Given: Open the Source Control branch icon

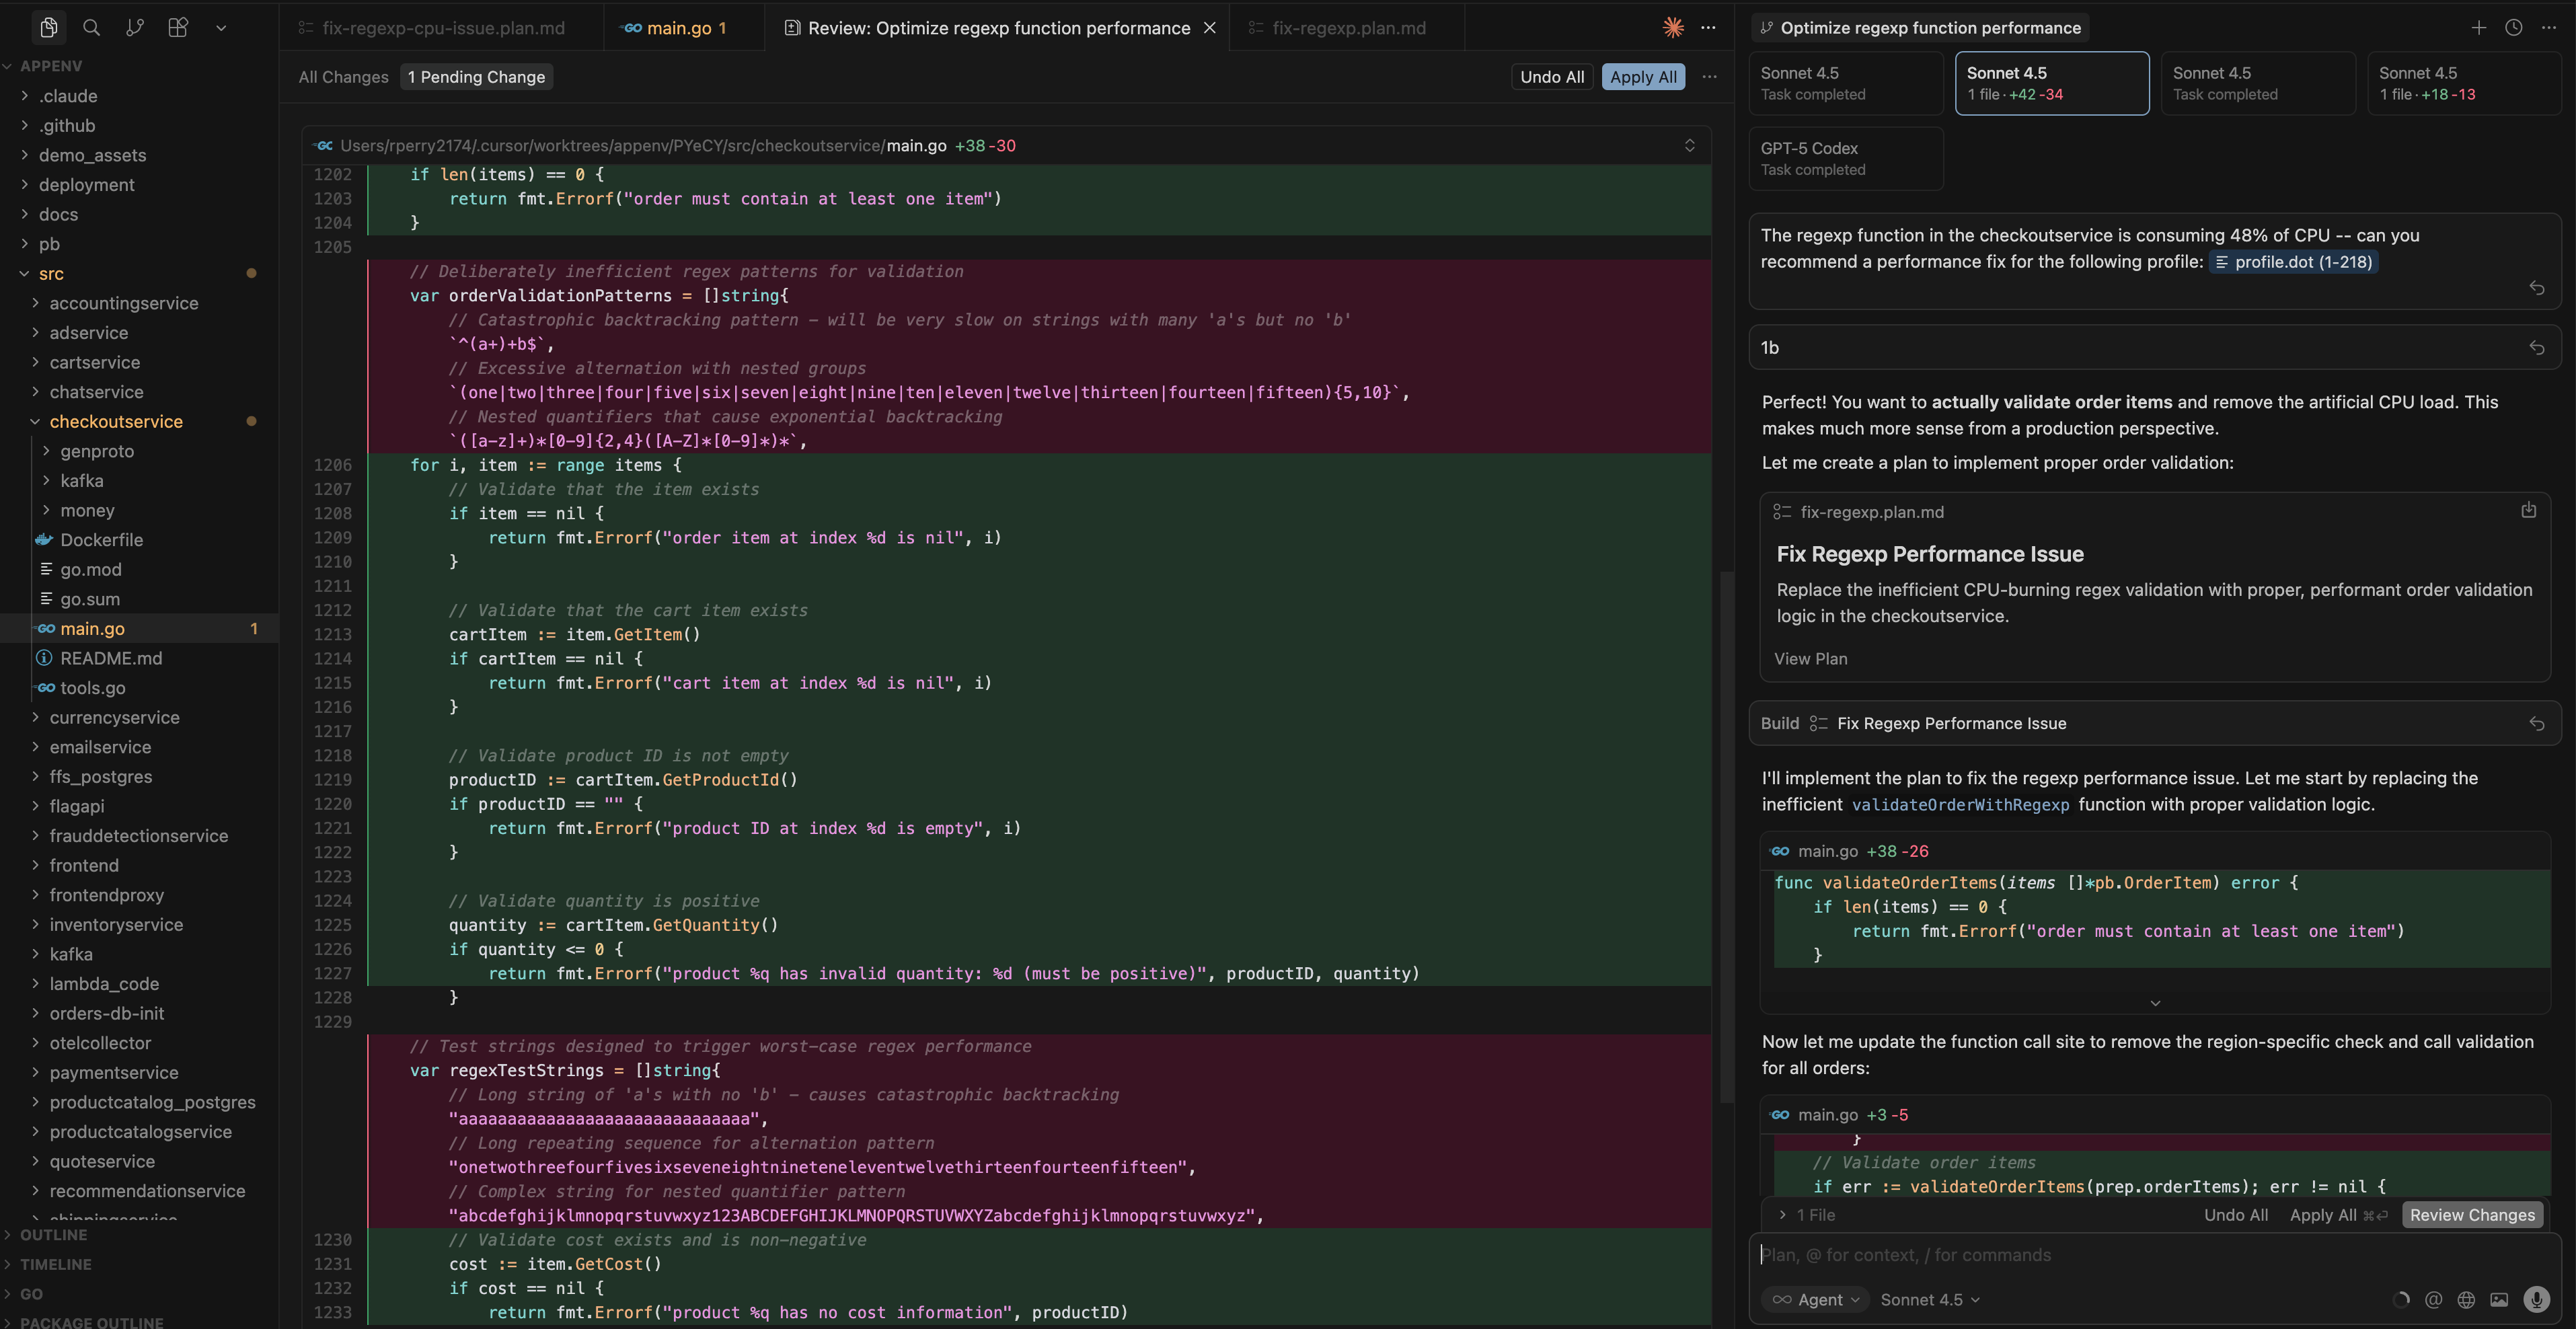Looking at the screenshot, I should coord(134,28).
